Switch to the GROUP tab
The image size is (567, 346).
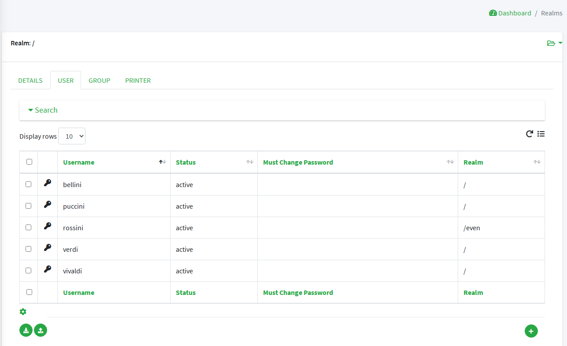point(99,81)
